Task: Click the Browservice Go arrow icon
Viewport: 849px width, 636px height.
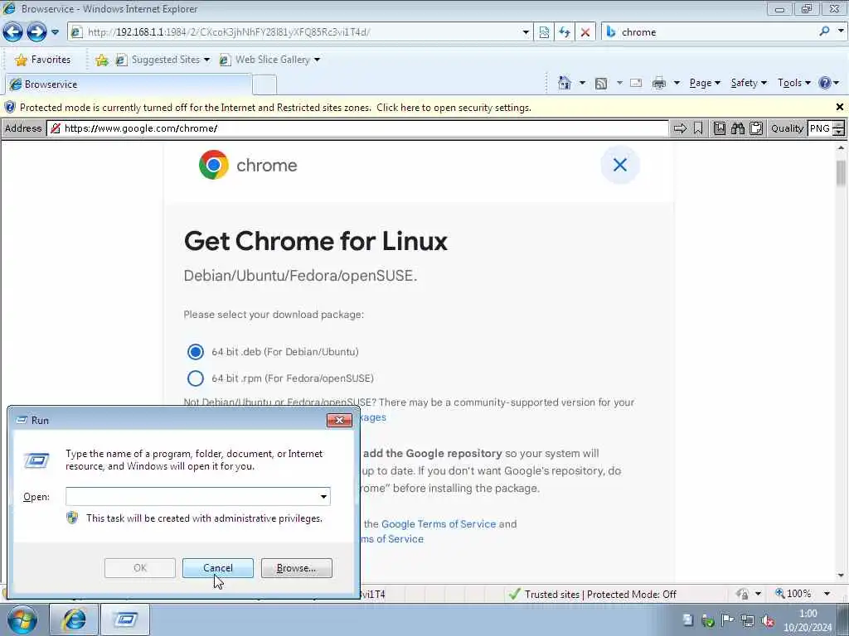Action: pyautogui.click(x=680, y=128)
